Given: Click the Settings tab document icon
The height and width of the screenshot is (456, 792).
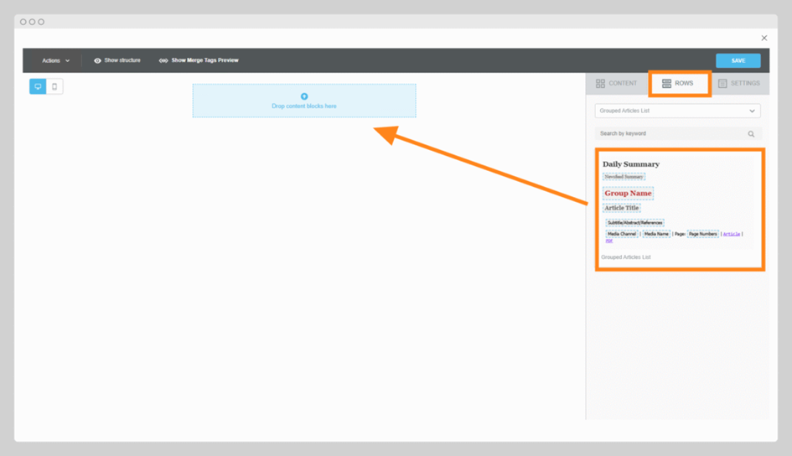Looking at the screenshot, I should point(722,84).
